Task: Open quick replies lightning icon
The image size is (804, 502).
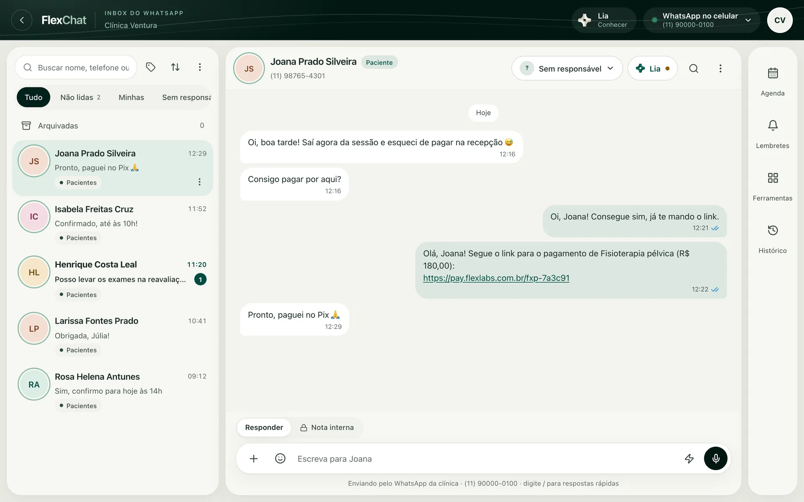Action: [689, 458]
